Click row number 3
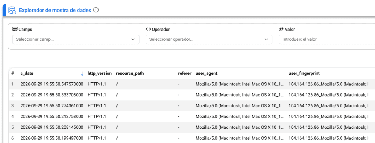375x143 pixels. [12, 105]
